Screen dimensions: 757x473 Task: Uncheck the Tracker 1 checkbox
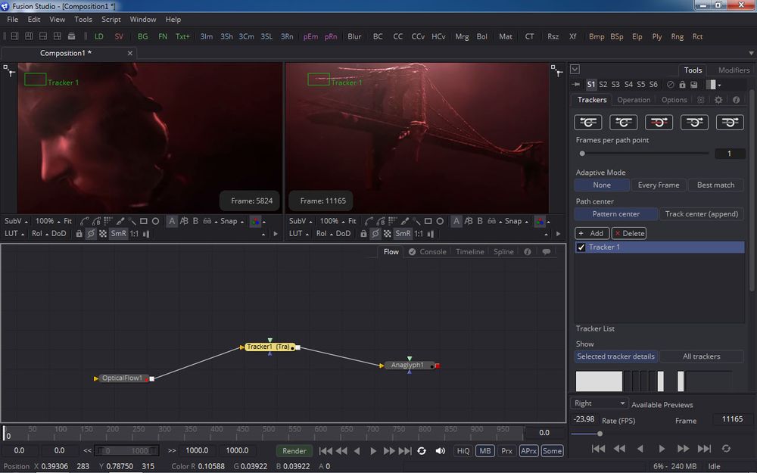[x=580, y=247]
